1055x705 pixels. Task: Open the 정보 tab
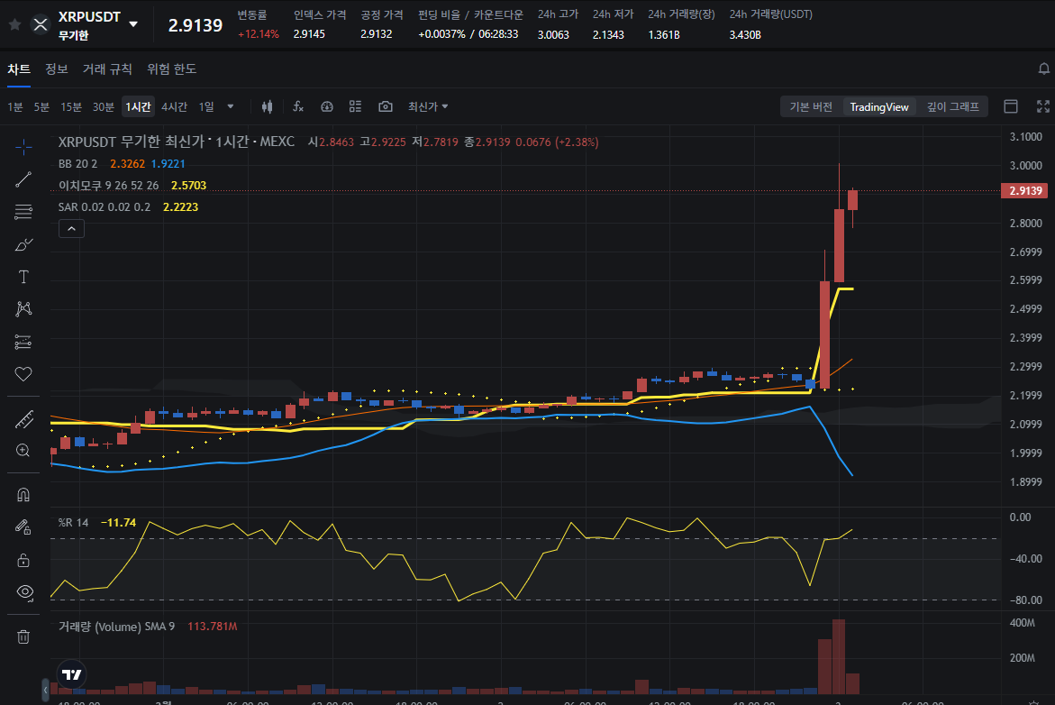tap(57, 69)
